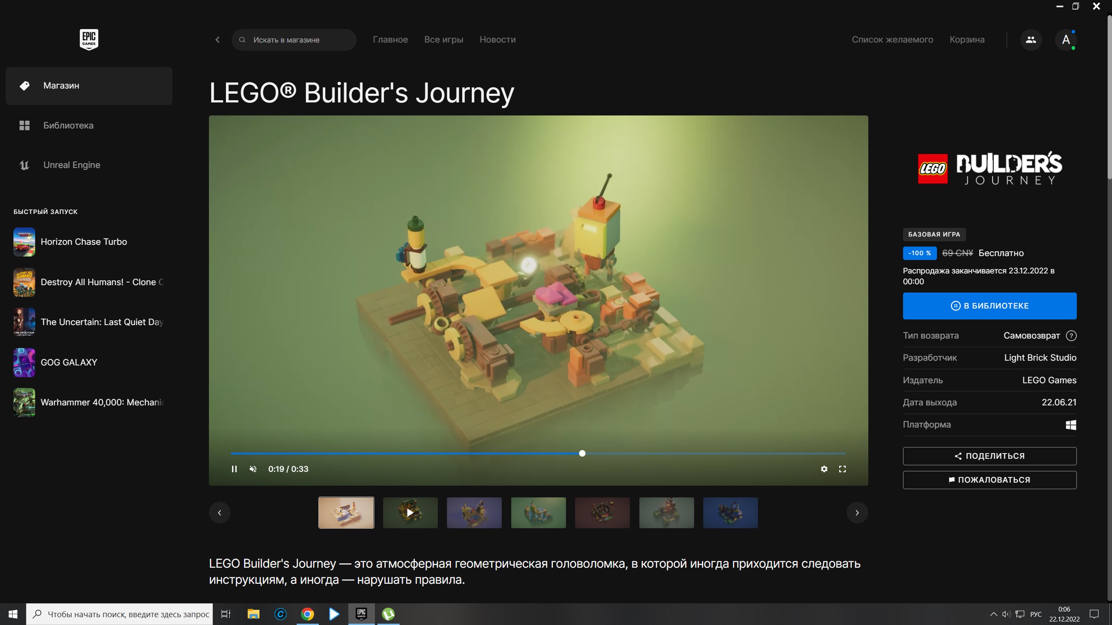This screenshot has height=625, width=1112.
Task: Open video quality settings gear
Action: (x=824, y=469)
